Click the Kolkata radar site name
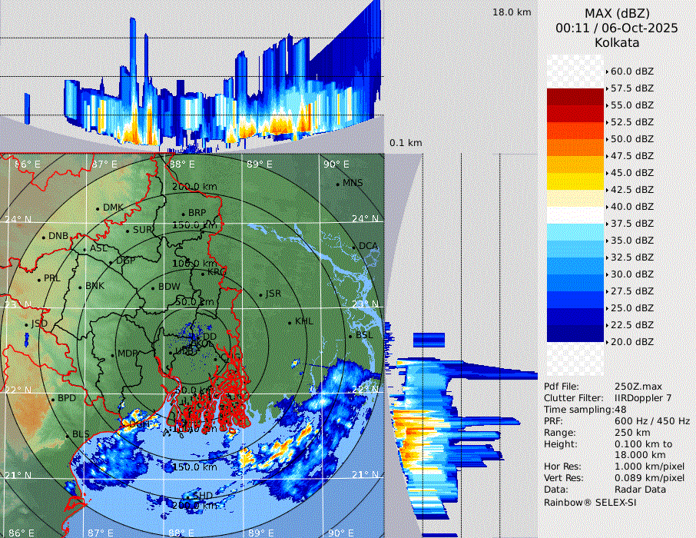 click(617, 42)
